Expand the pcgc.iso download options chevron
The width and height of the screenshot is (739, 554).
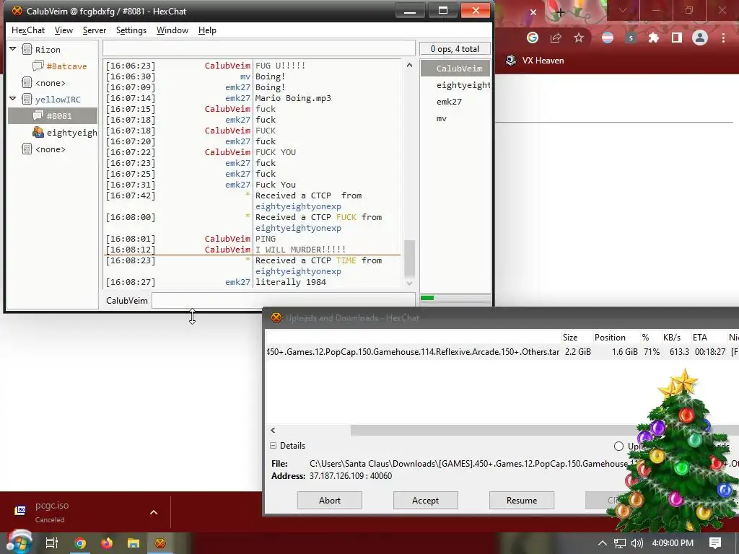(154, 512)
